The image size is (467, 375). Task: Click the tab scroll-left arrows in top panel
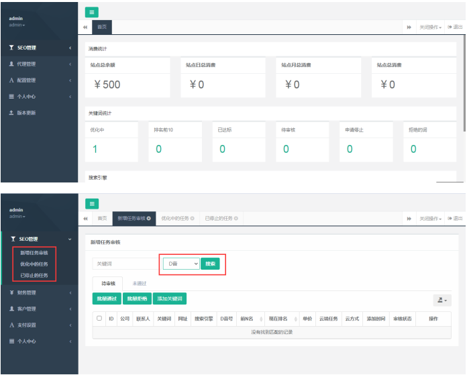(85, 27)
